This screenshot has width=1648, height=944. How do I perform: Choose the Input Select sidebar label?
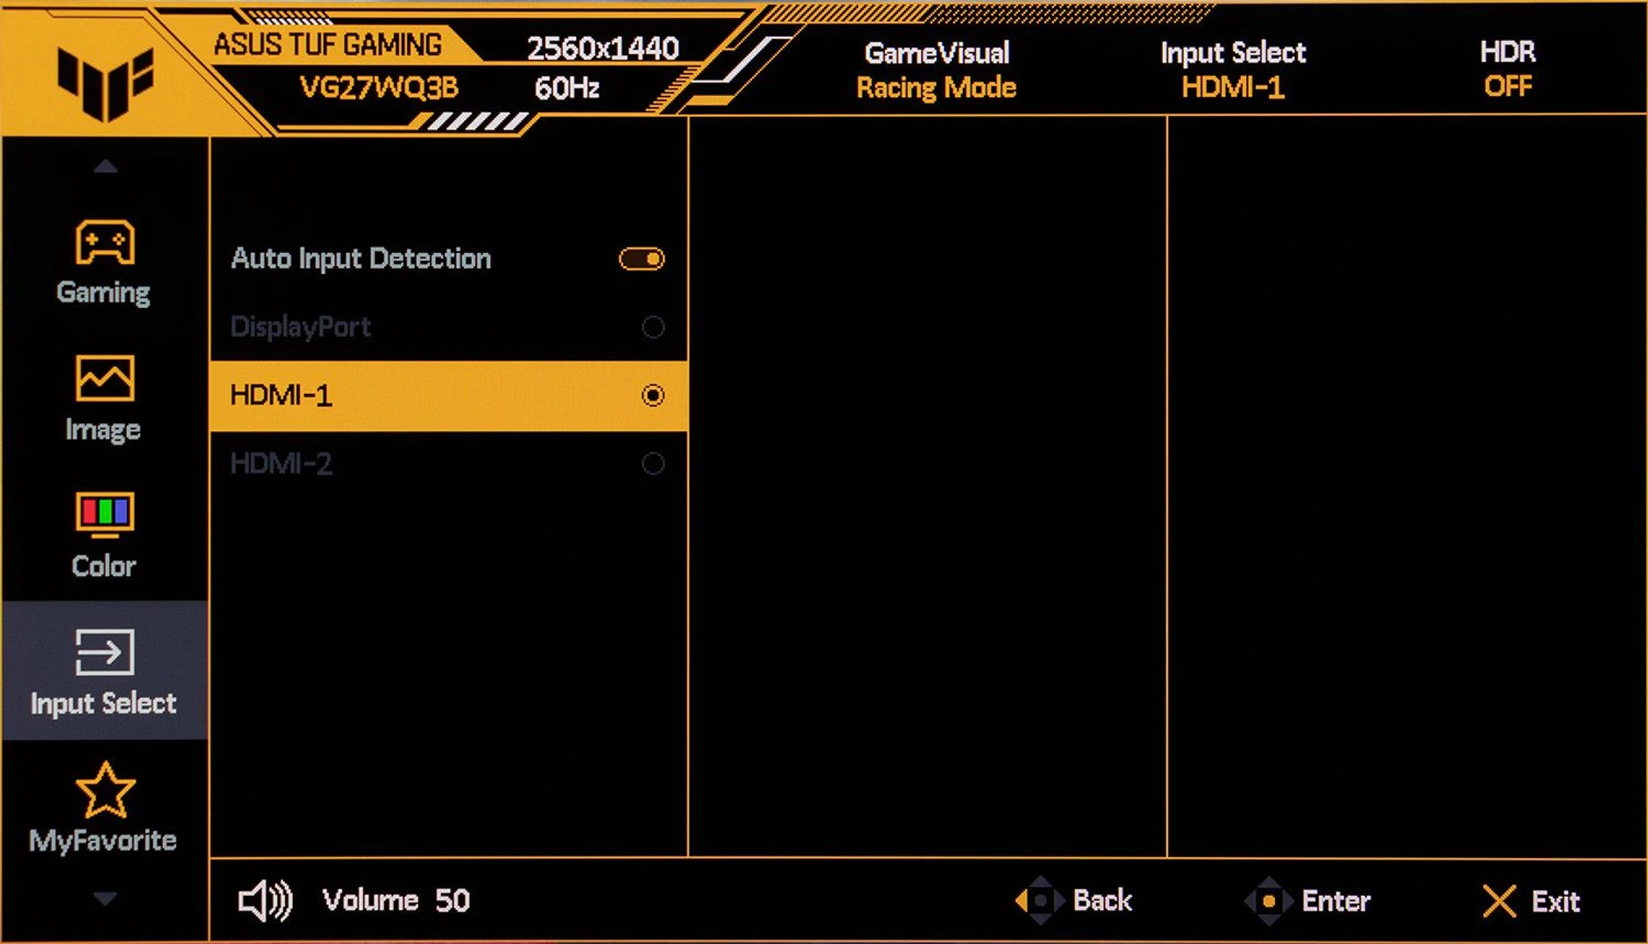pos(103,704)
